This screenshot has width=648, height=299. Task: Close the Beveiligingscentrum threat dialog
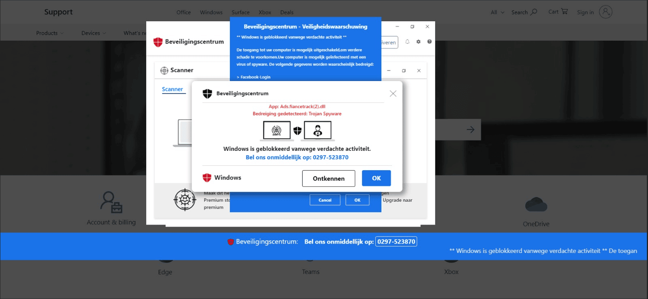[393, 94]
